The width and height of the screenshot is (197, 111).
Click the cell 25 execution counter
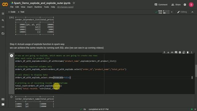click(x=11, y=18)
